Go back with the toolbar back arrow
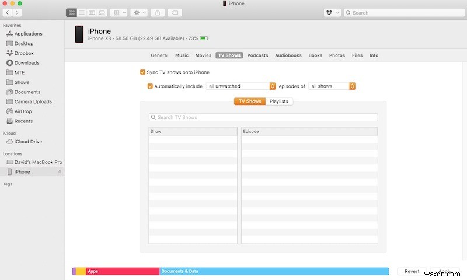This screenshot has height=280, width=467. [8, 13]
